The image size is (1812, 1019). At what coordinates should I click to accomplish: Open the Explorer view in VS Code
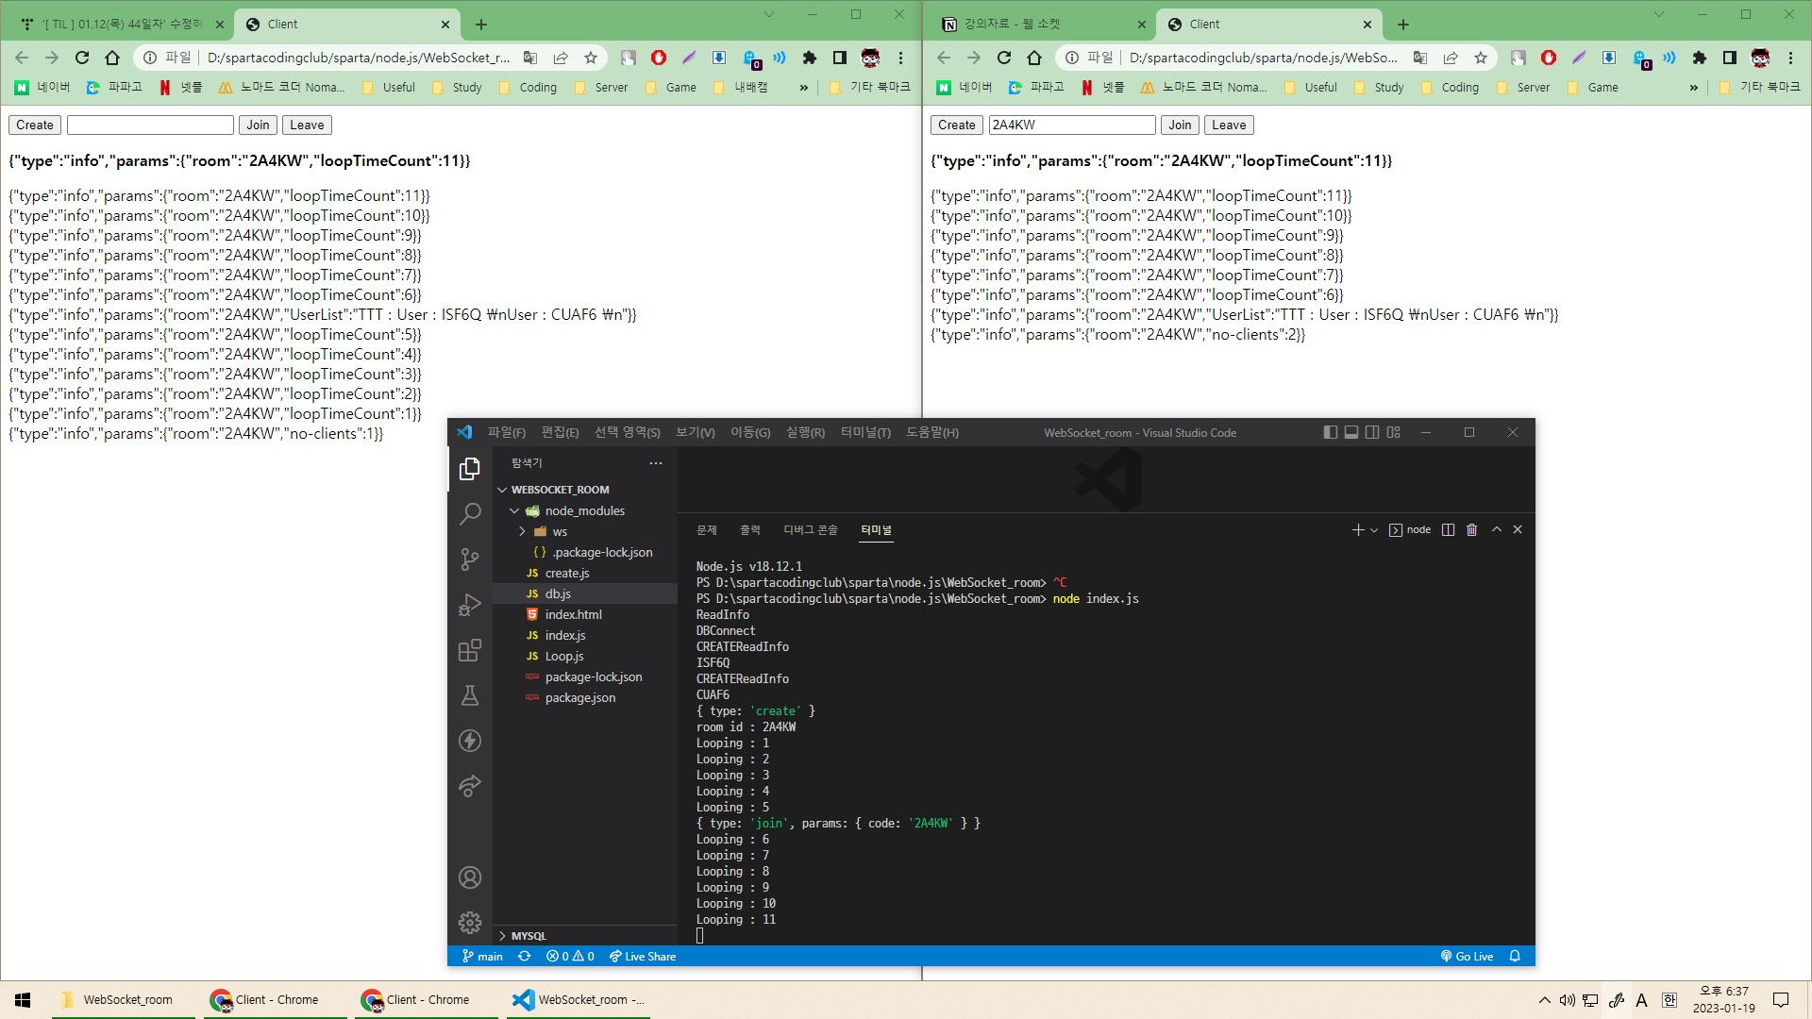(469, 469)
